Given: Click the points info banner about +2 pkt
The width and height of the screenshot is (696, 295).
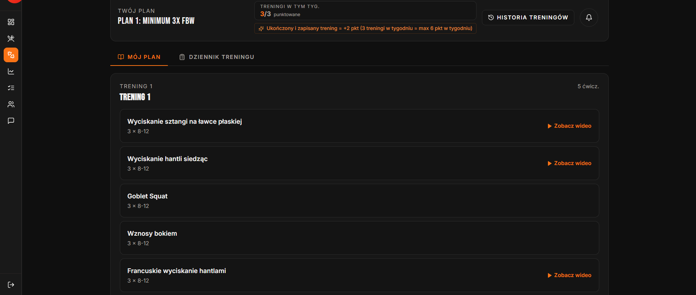Looking at the screenshot, I should click(x=365, y=28).
